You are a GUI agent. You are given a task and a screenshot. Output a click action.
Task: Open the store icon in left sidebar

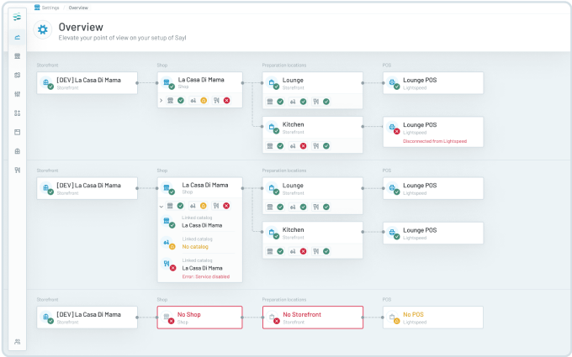pyautogui.click(x=17, y=56)
